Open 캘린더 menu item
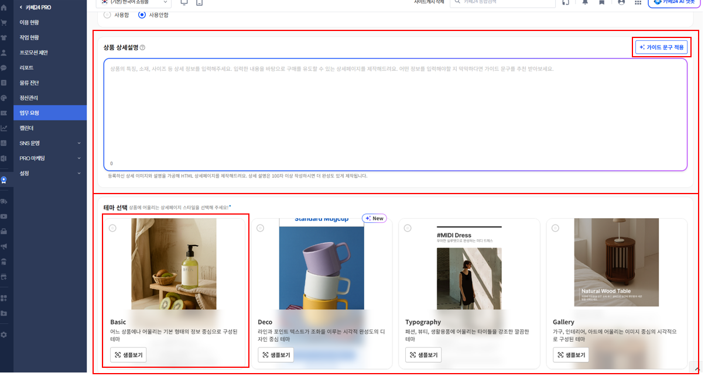Image resolution: width=715 pixels, height=376 pixels. [x=50, y=128]
